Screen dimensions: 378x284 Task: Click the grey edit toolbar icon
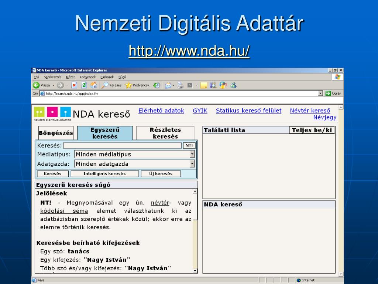pyautogui.click(x=190, y=85)
